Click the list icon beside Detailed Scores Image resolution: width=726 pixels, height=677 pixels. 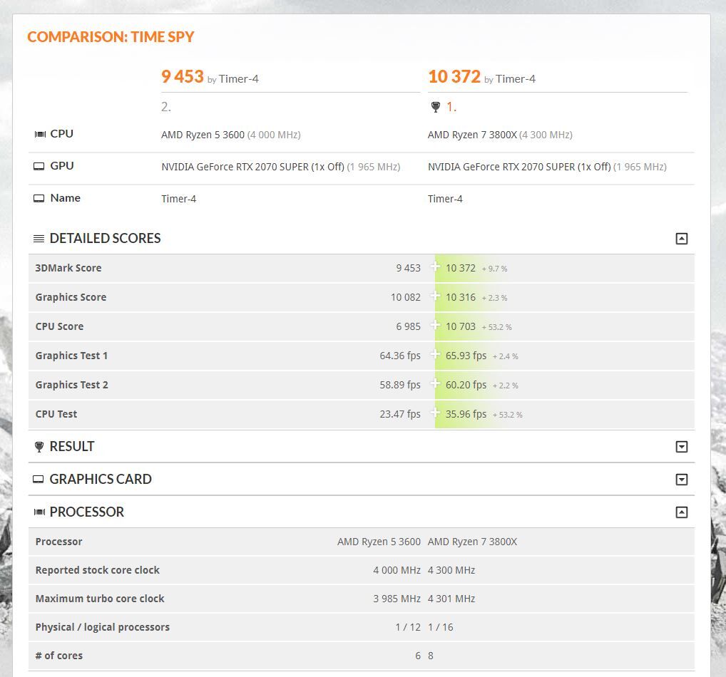(39, 239)
